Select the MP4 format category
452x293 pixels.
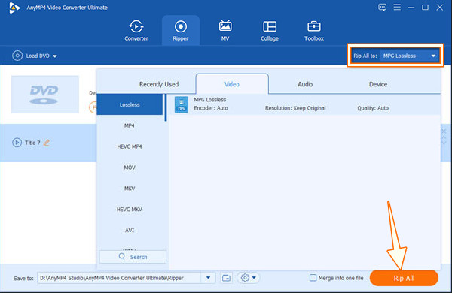pos(130,125)
